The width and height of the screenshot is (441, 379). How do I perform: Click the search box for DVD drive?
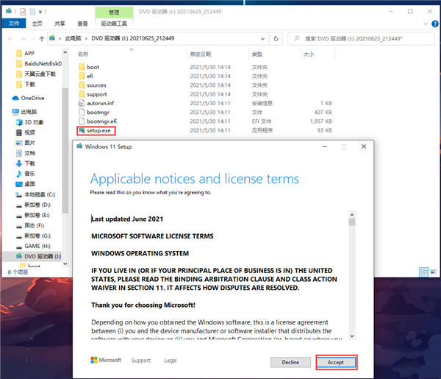[x=360, y=38]
